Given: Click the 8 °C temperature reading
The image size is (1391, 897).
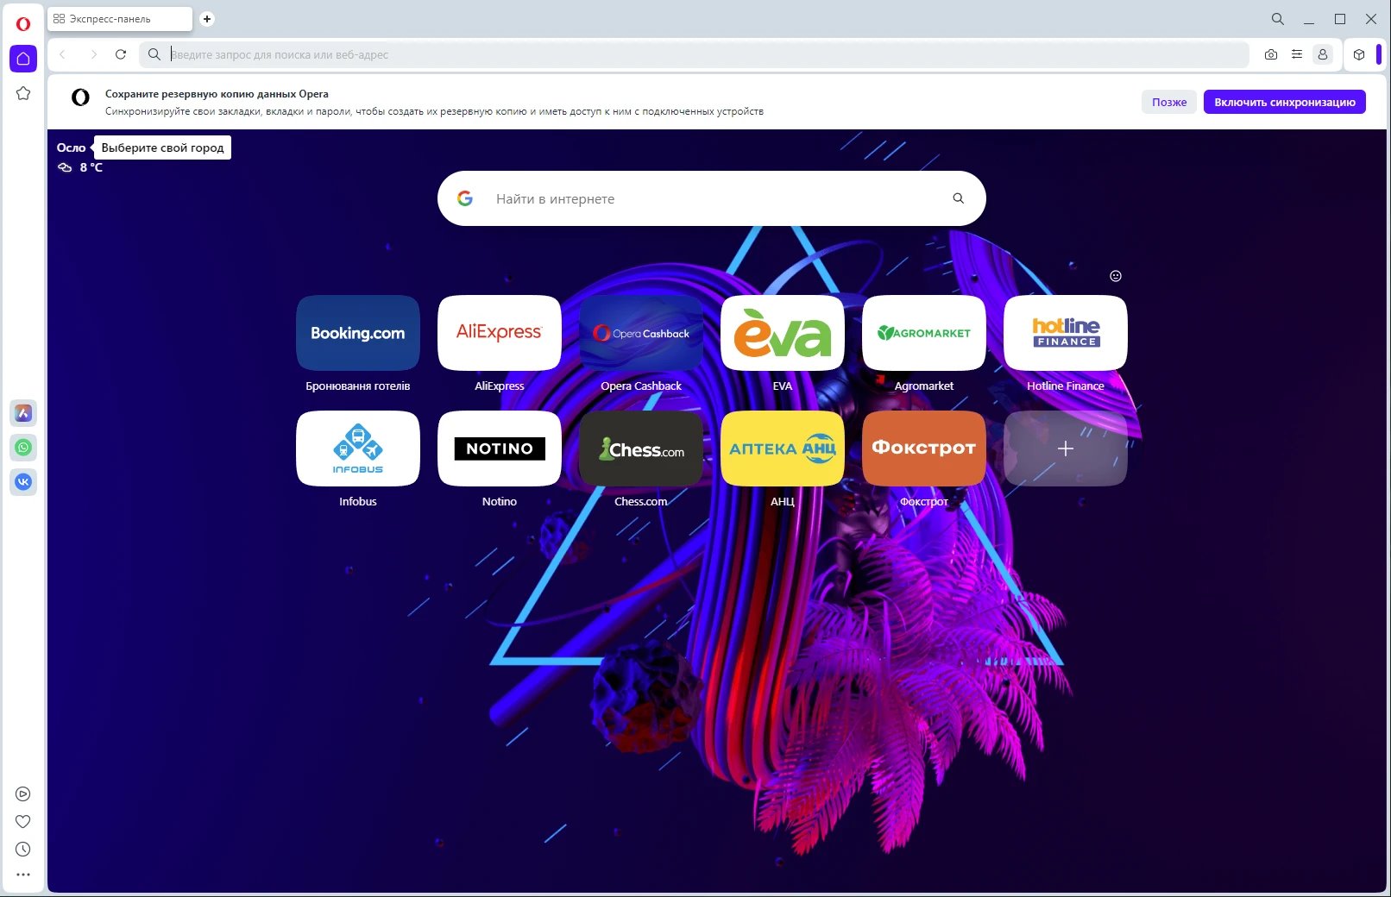Looking at the screenshot, I should (x=91, y=167).
